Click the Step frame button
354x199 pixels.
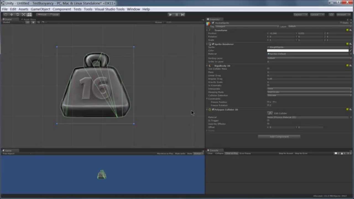coord(183,15)
